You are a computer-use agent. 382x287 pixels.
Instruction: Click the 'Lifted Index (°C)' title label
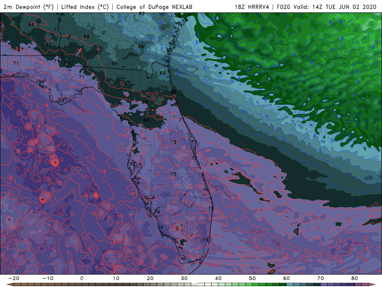[85, 7]
